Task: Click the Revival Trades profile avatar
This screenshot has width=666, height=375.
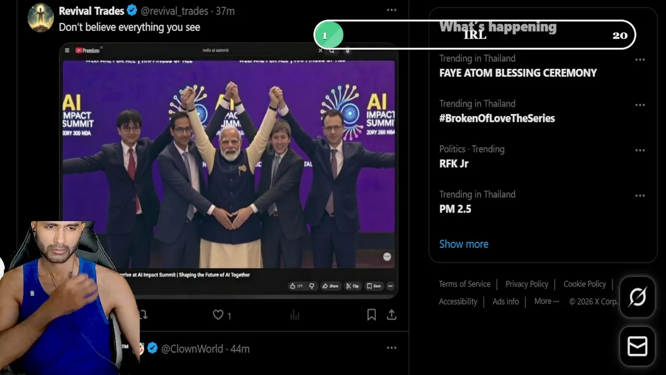Action: (x=41, y=18)
